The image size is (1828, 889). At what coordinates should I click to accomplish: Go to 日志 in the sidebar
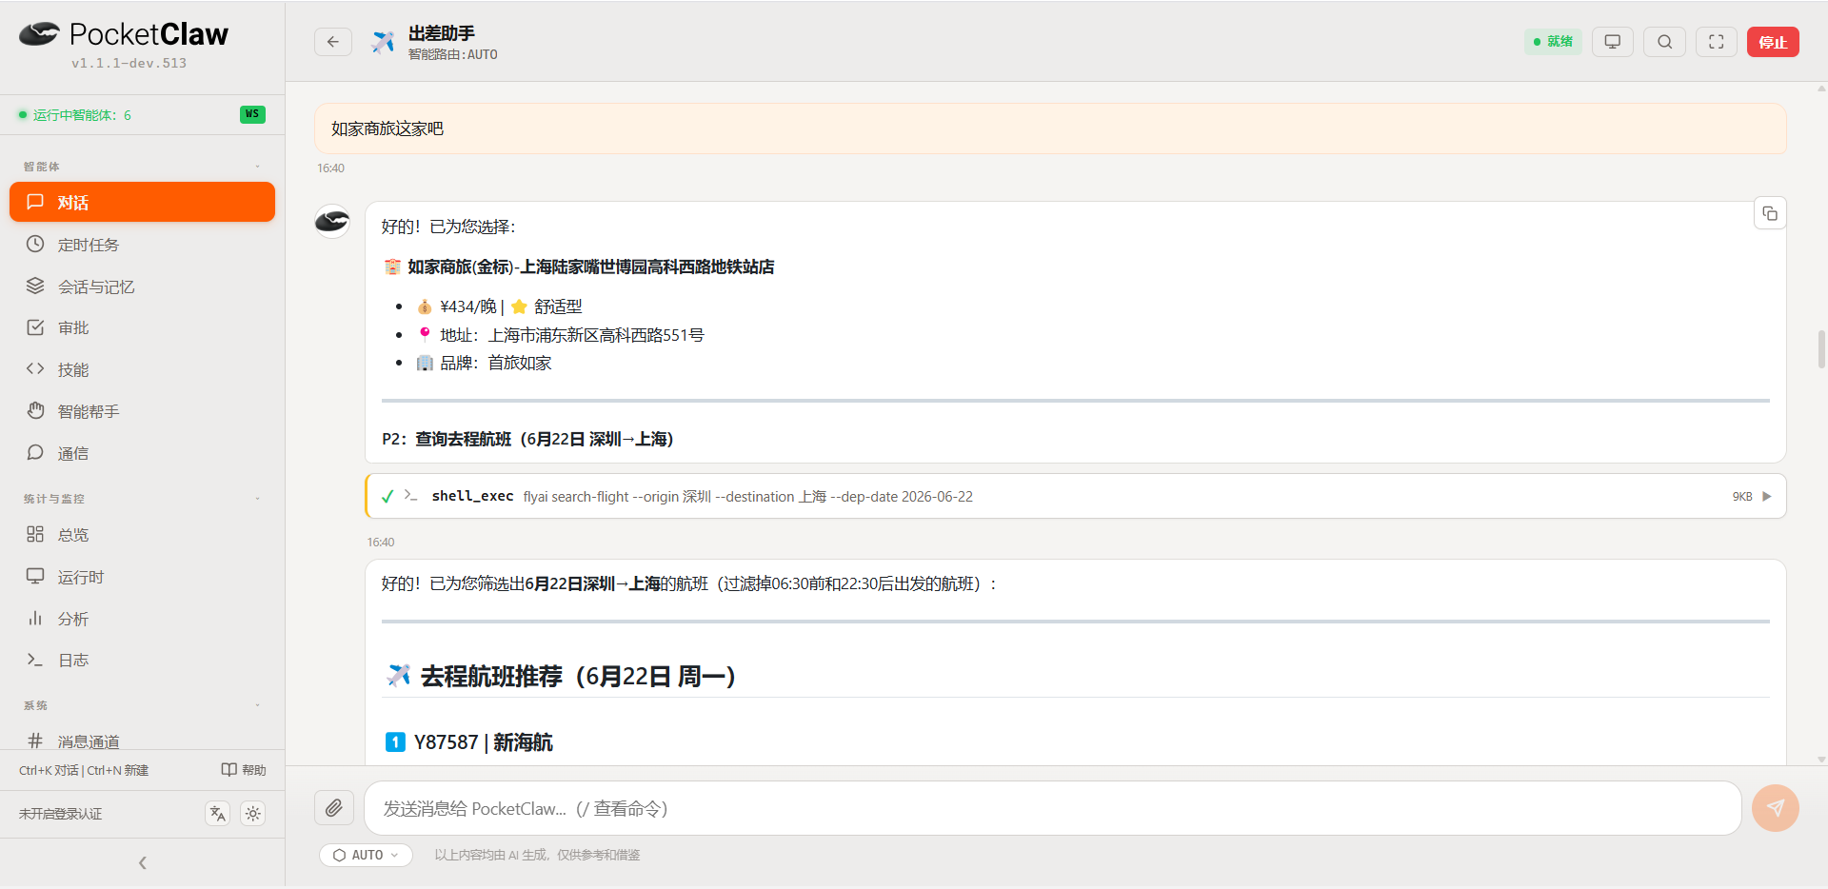coord(142,660)
